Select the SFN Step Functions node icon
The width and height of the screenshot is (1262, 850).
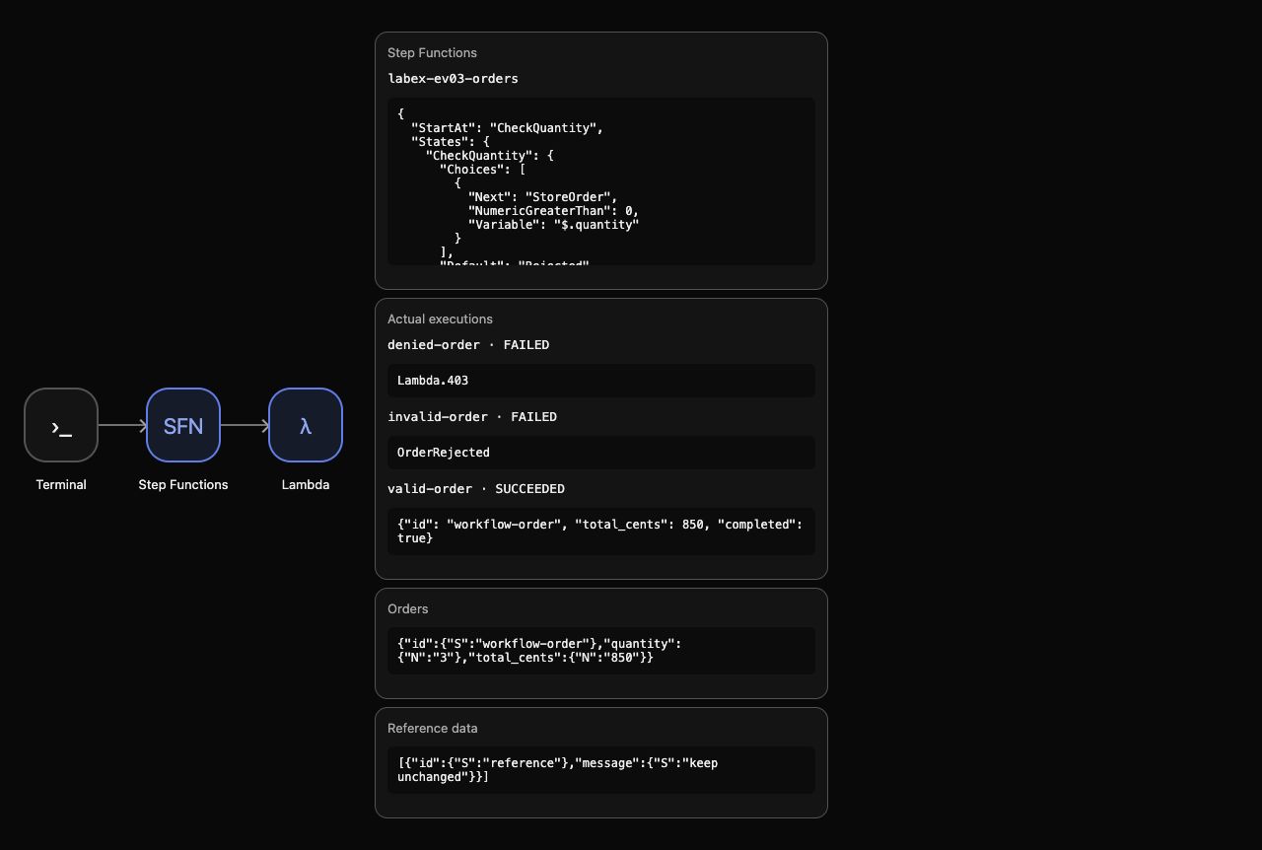(183, 425)
